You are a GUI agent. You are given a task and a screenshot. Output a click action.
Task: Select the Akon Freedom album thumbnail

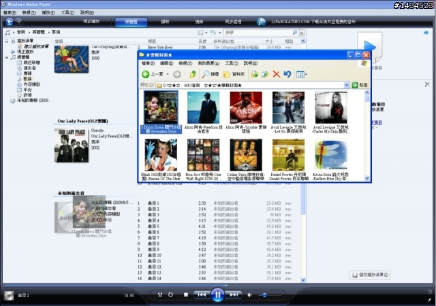tap(203, 112)
